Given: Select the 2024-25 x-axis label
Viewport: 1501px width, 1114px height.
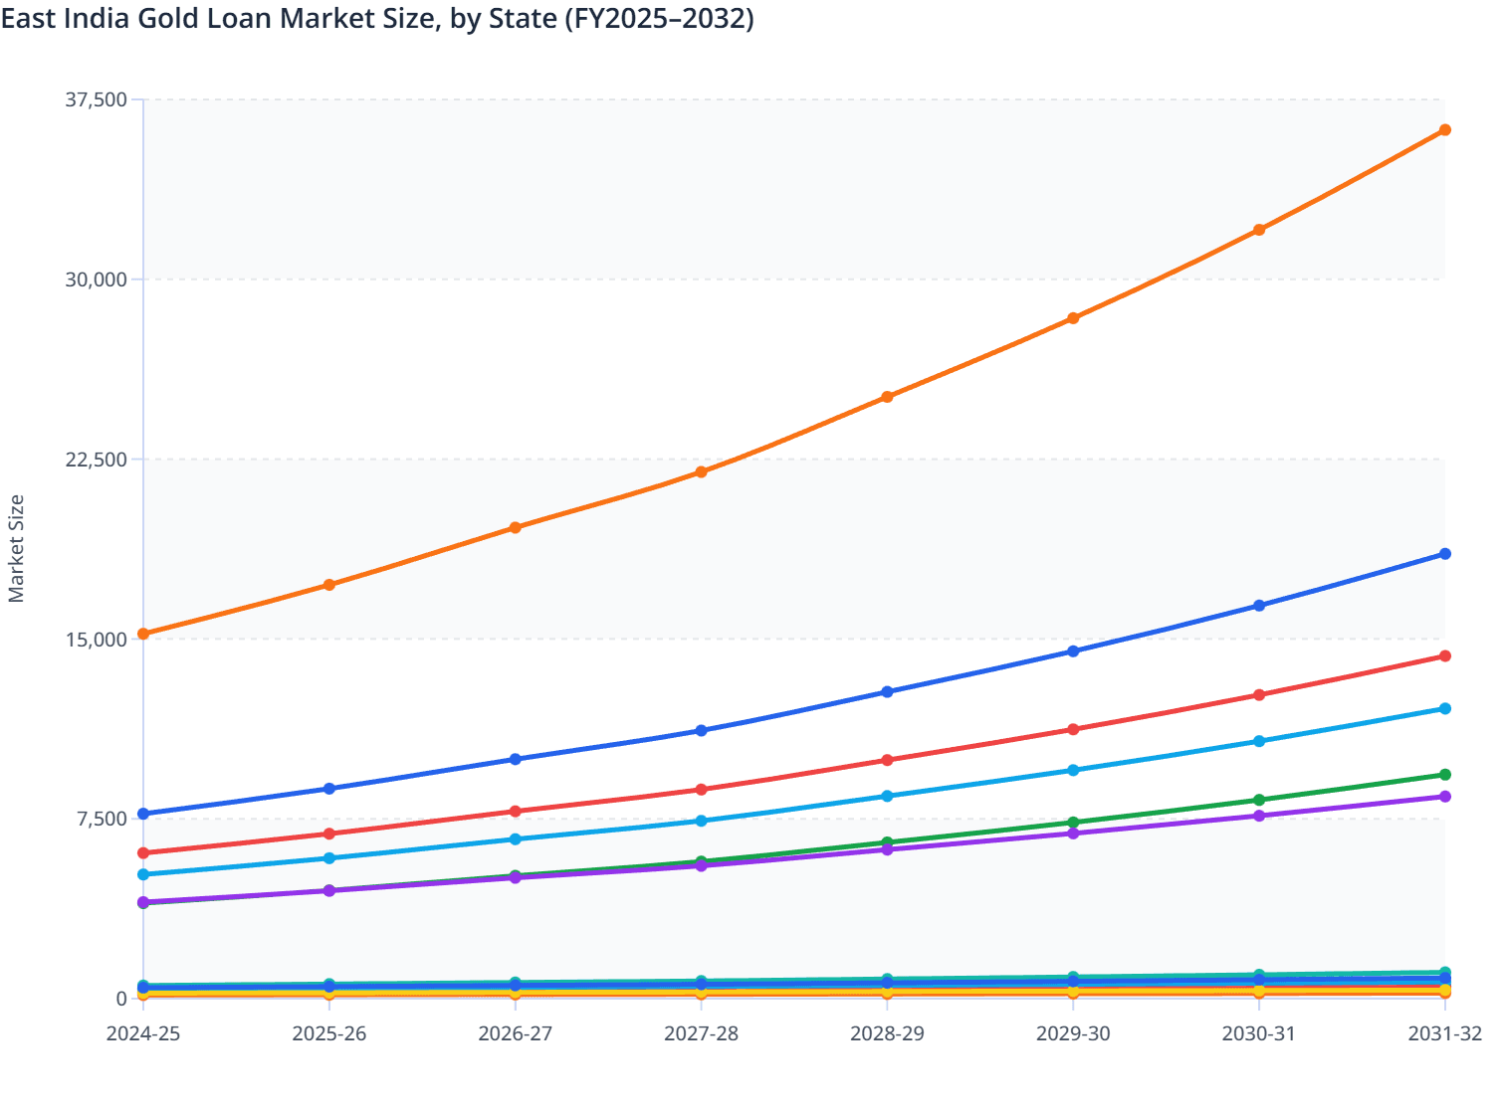Looking at the screenshot, I should tap(144, 1034).
